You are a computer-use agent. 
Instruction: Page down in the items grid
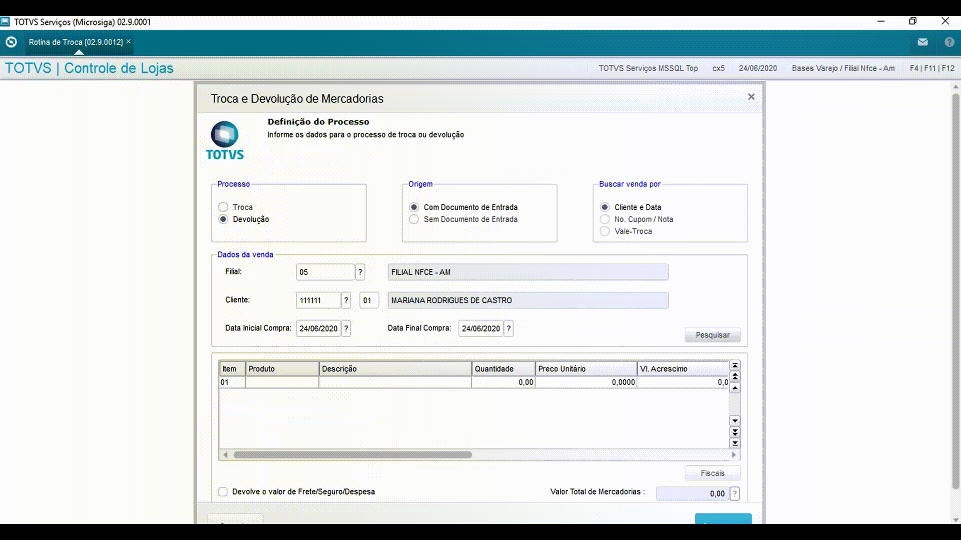pyautogui.click(x=735, y=432)
